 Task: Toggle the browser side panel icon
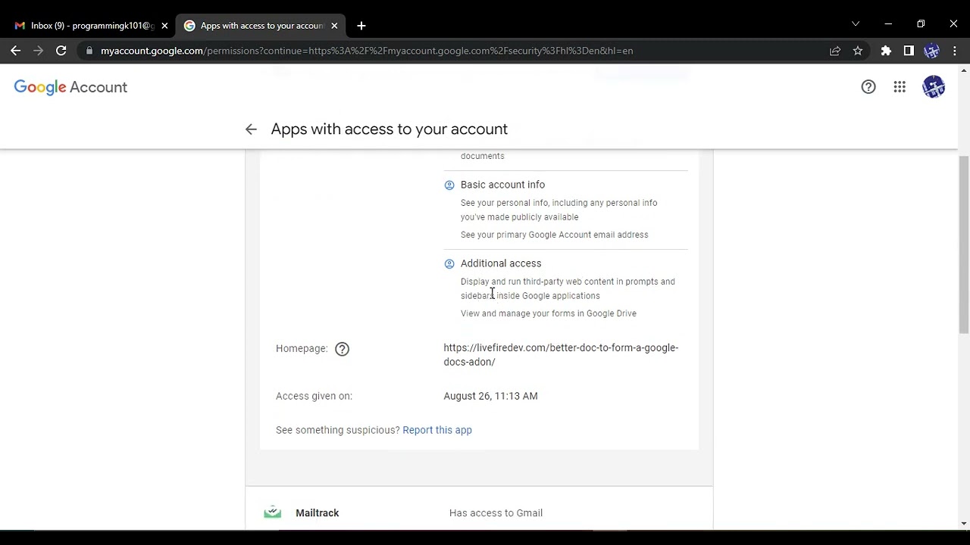909,51
